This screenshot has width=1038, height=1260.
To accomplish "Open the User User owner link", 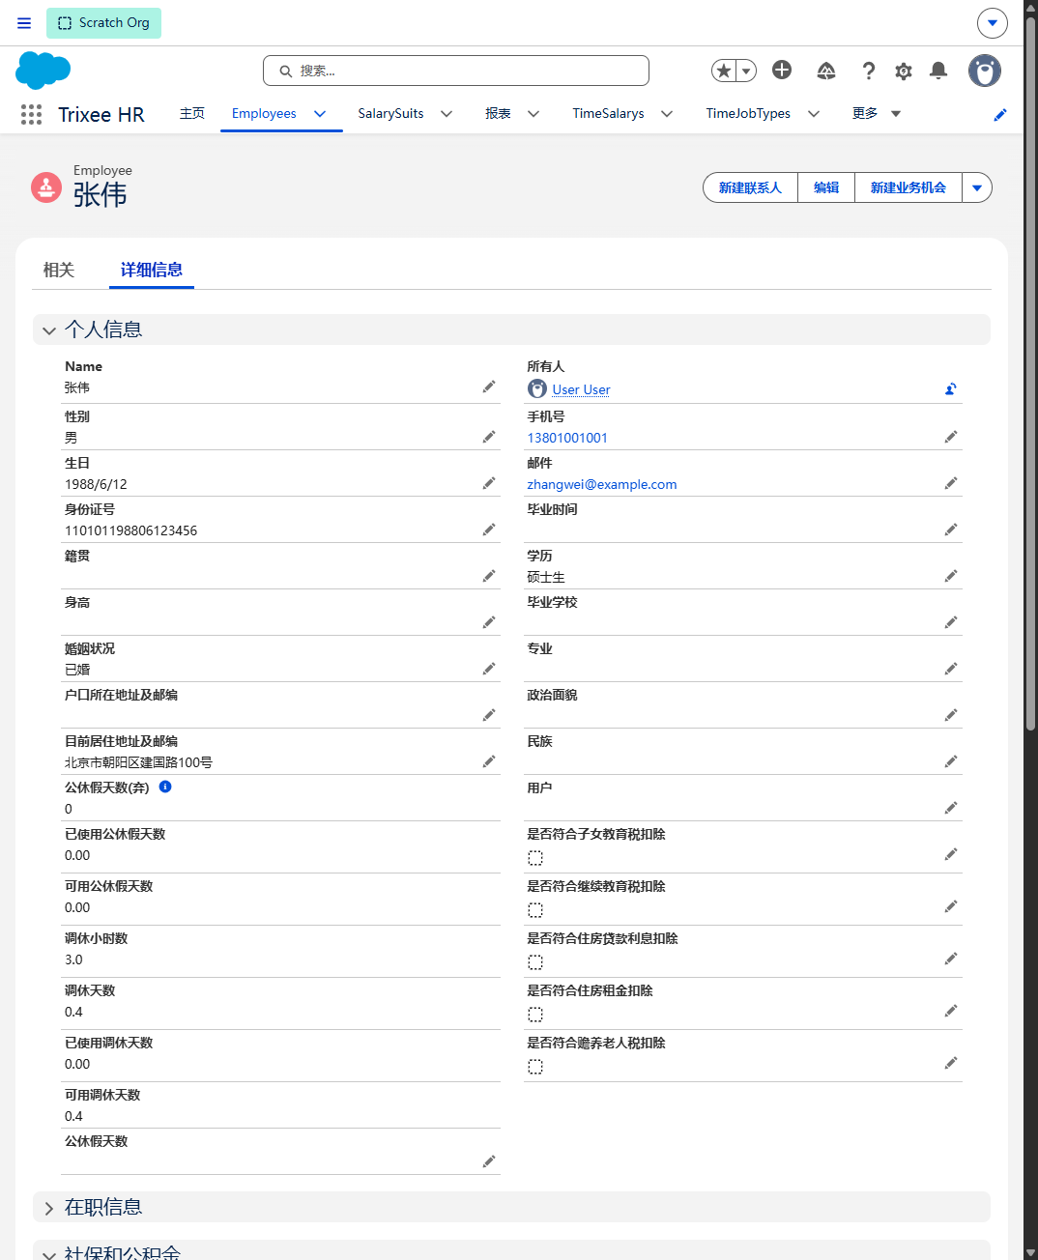I will coord(581,389).
